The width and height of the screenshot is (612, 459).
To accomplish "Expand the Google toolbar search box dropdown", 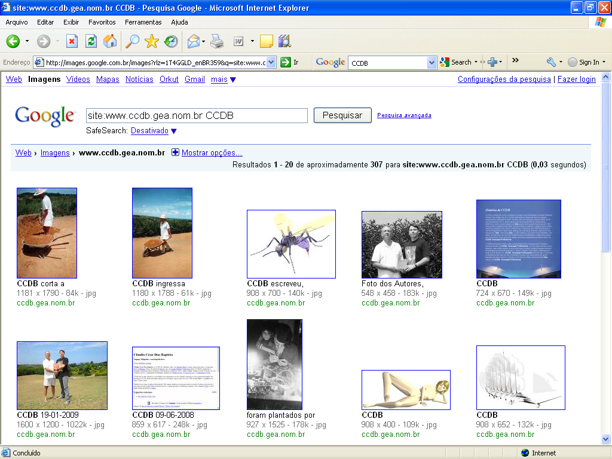I will 432,62.
